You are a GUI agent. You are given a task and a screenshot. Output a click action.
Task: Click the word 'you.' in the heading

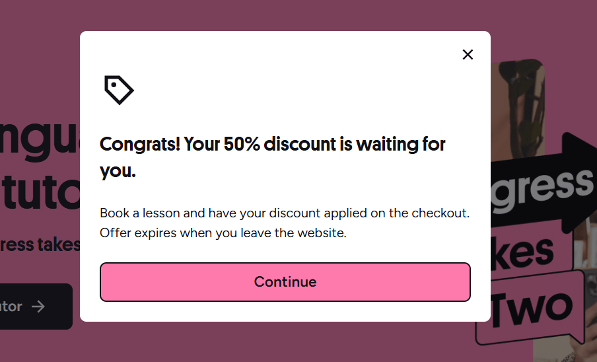pos(118,170)
